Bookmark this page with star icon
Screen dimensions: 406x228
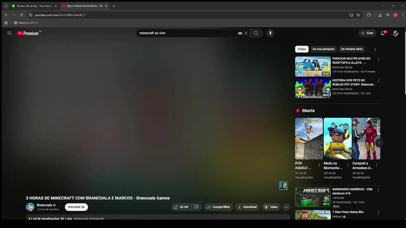pos(358,15)
